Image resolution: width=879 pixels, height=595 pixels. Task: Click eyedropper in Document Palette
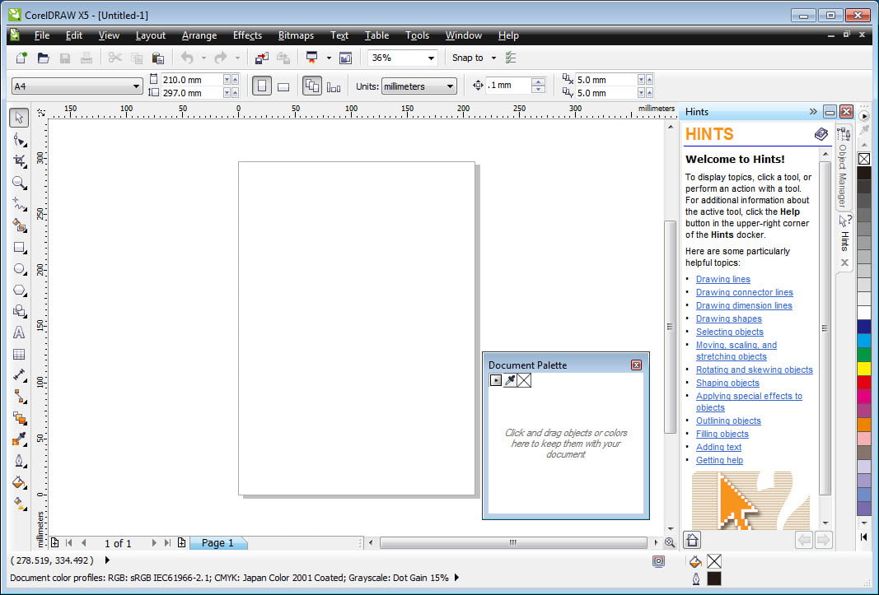(510, 380)
